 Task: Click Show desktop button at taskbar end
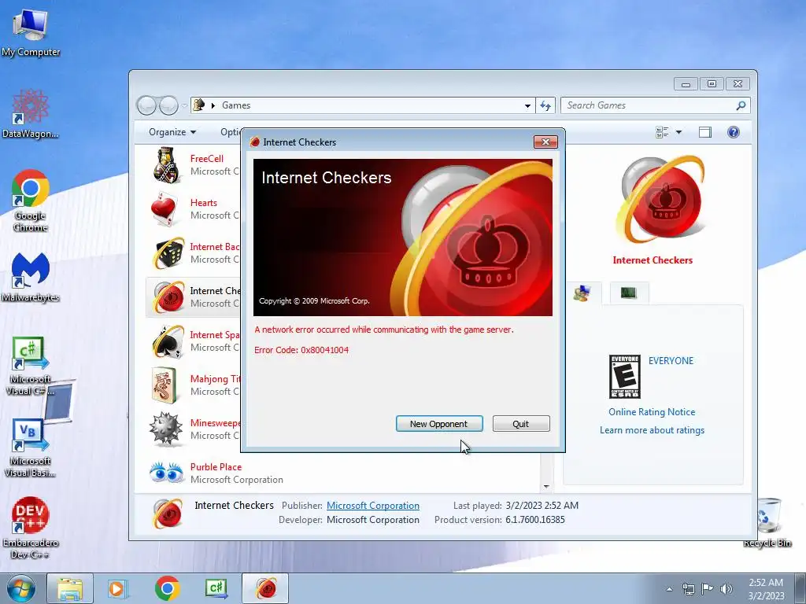pyautogui.click(x=800, y=589)
